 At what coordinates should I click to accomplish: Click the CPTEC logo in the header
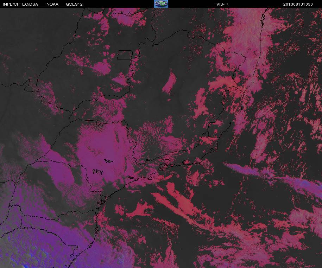(x=161, y=4)
